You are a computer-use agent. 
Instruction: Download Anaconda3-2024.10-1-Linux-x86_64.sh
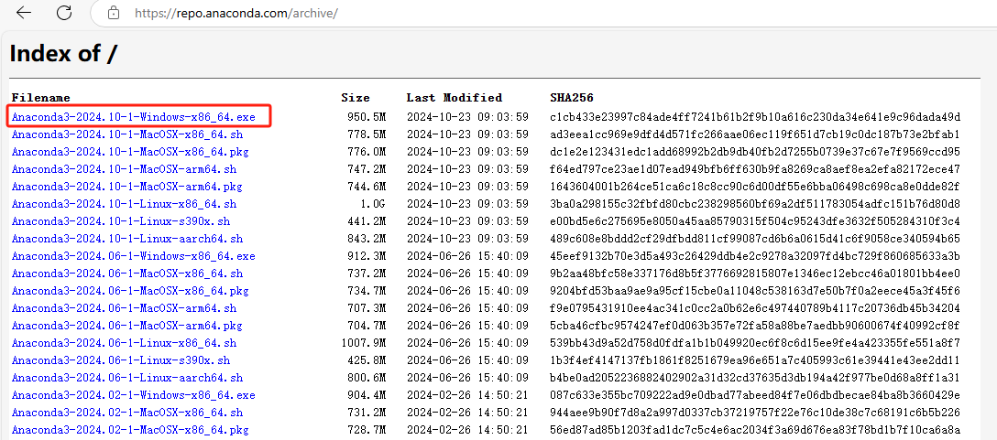point(124,204)
